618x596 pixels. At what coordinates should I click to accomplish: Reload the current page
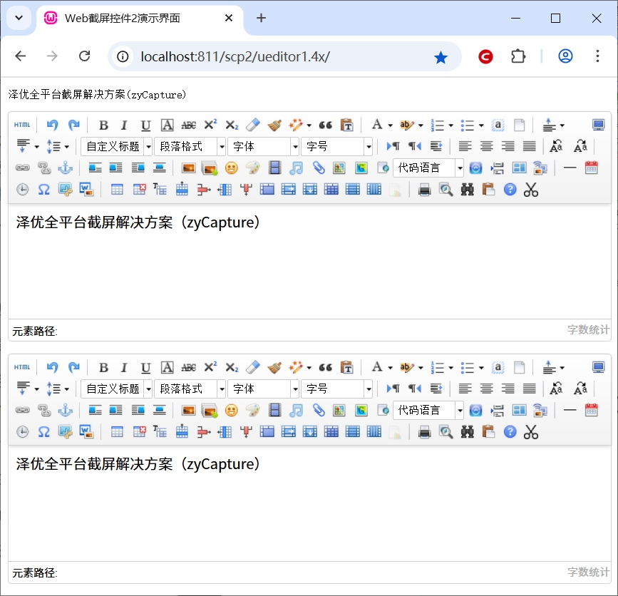point(85,56)
